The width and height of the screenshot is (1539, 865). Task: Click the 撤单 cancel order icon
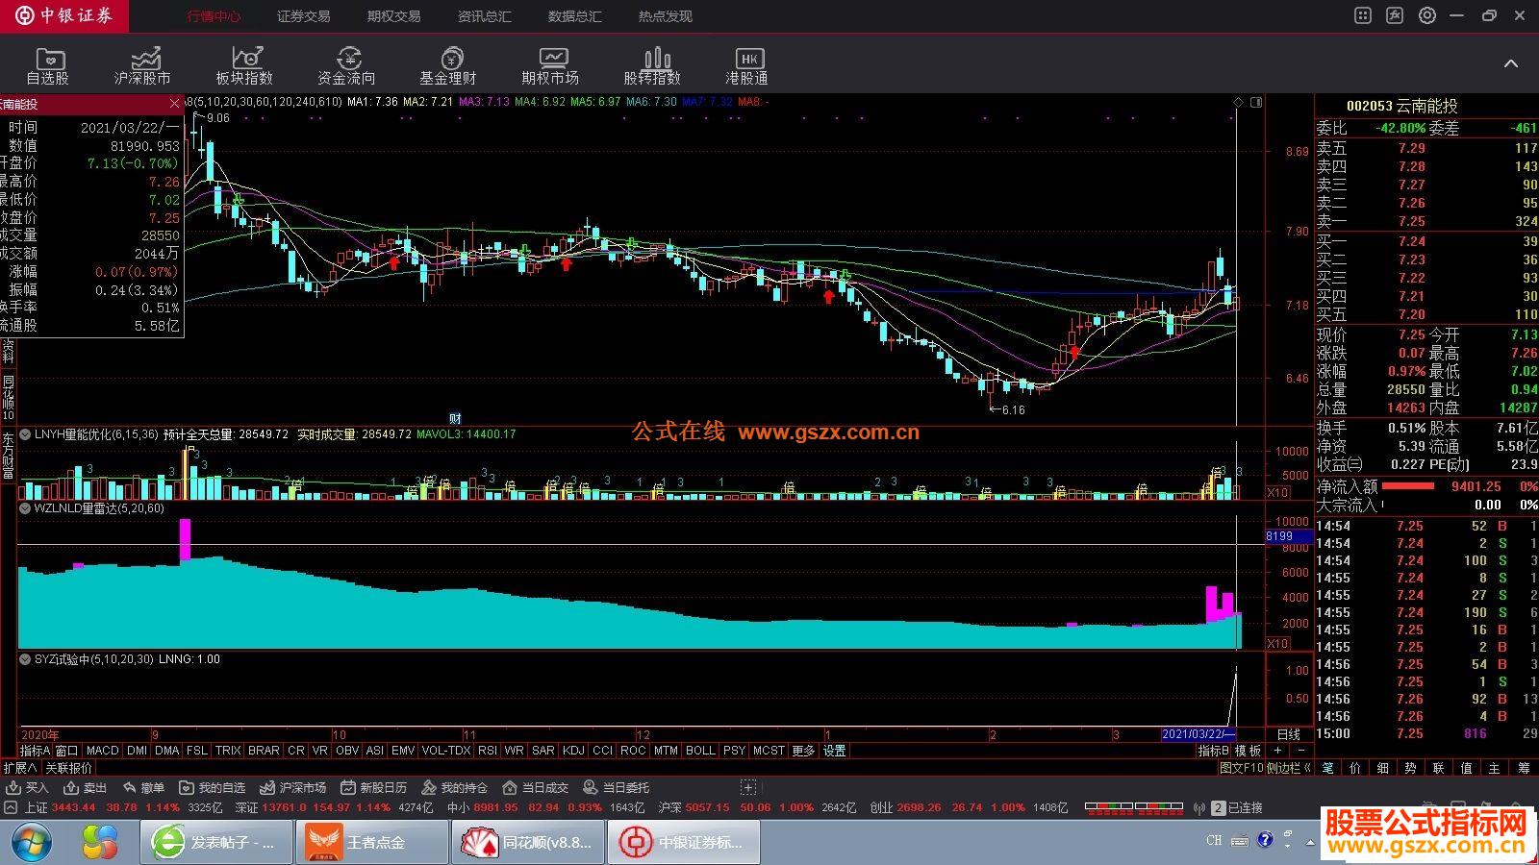(x=143, y=787)
